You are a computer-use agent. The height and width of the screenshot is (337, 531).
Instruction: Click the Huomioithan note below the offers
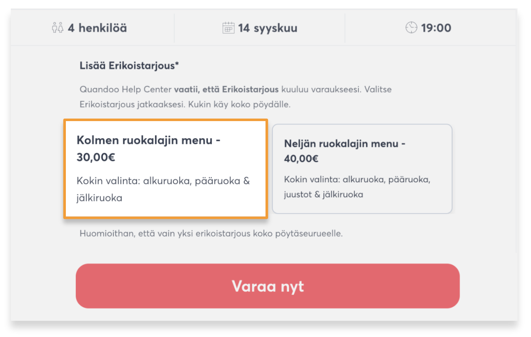coord(211,233)
